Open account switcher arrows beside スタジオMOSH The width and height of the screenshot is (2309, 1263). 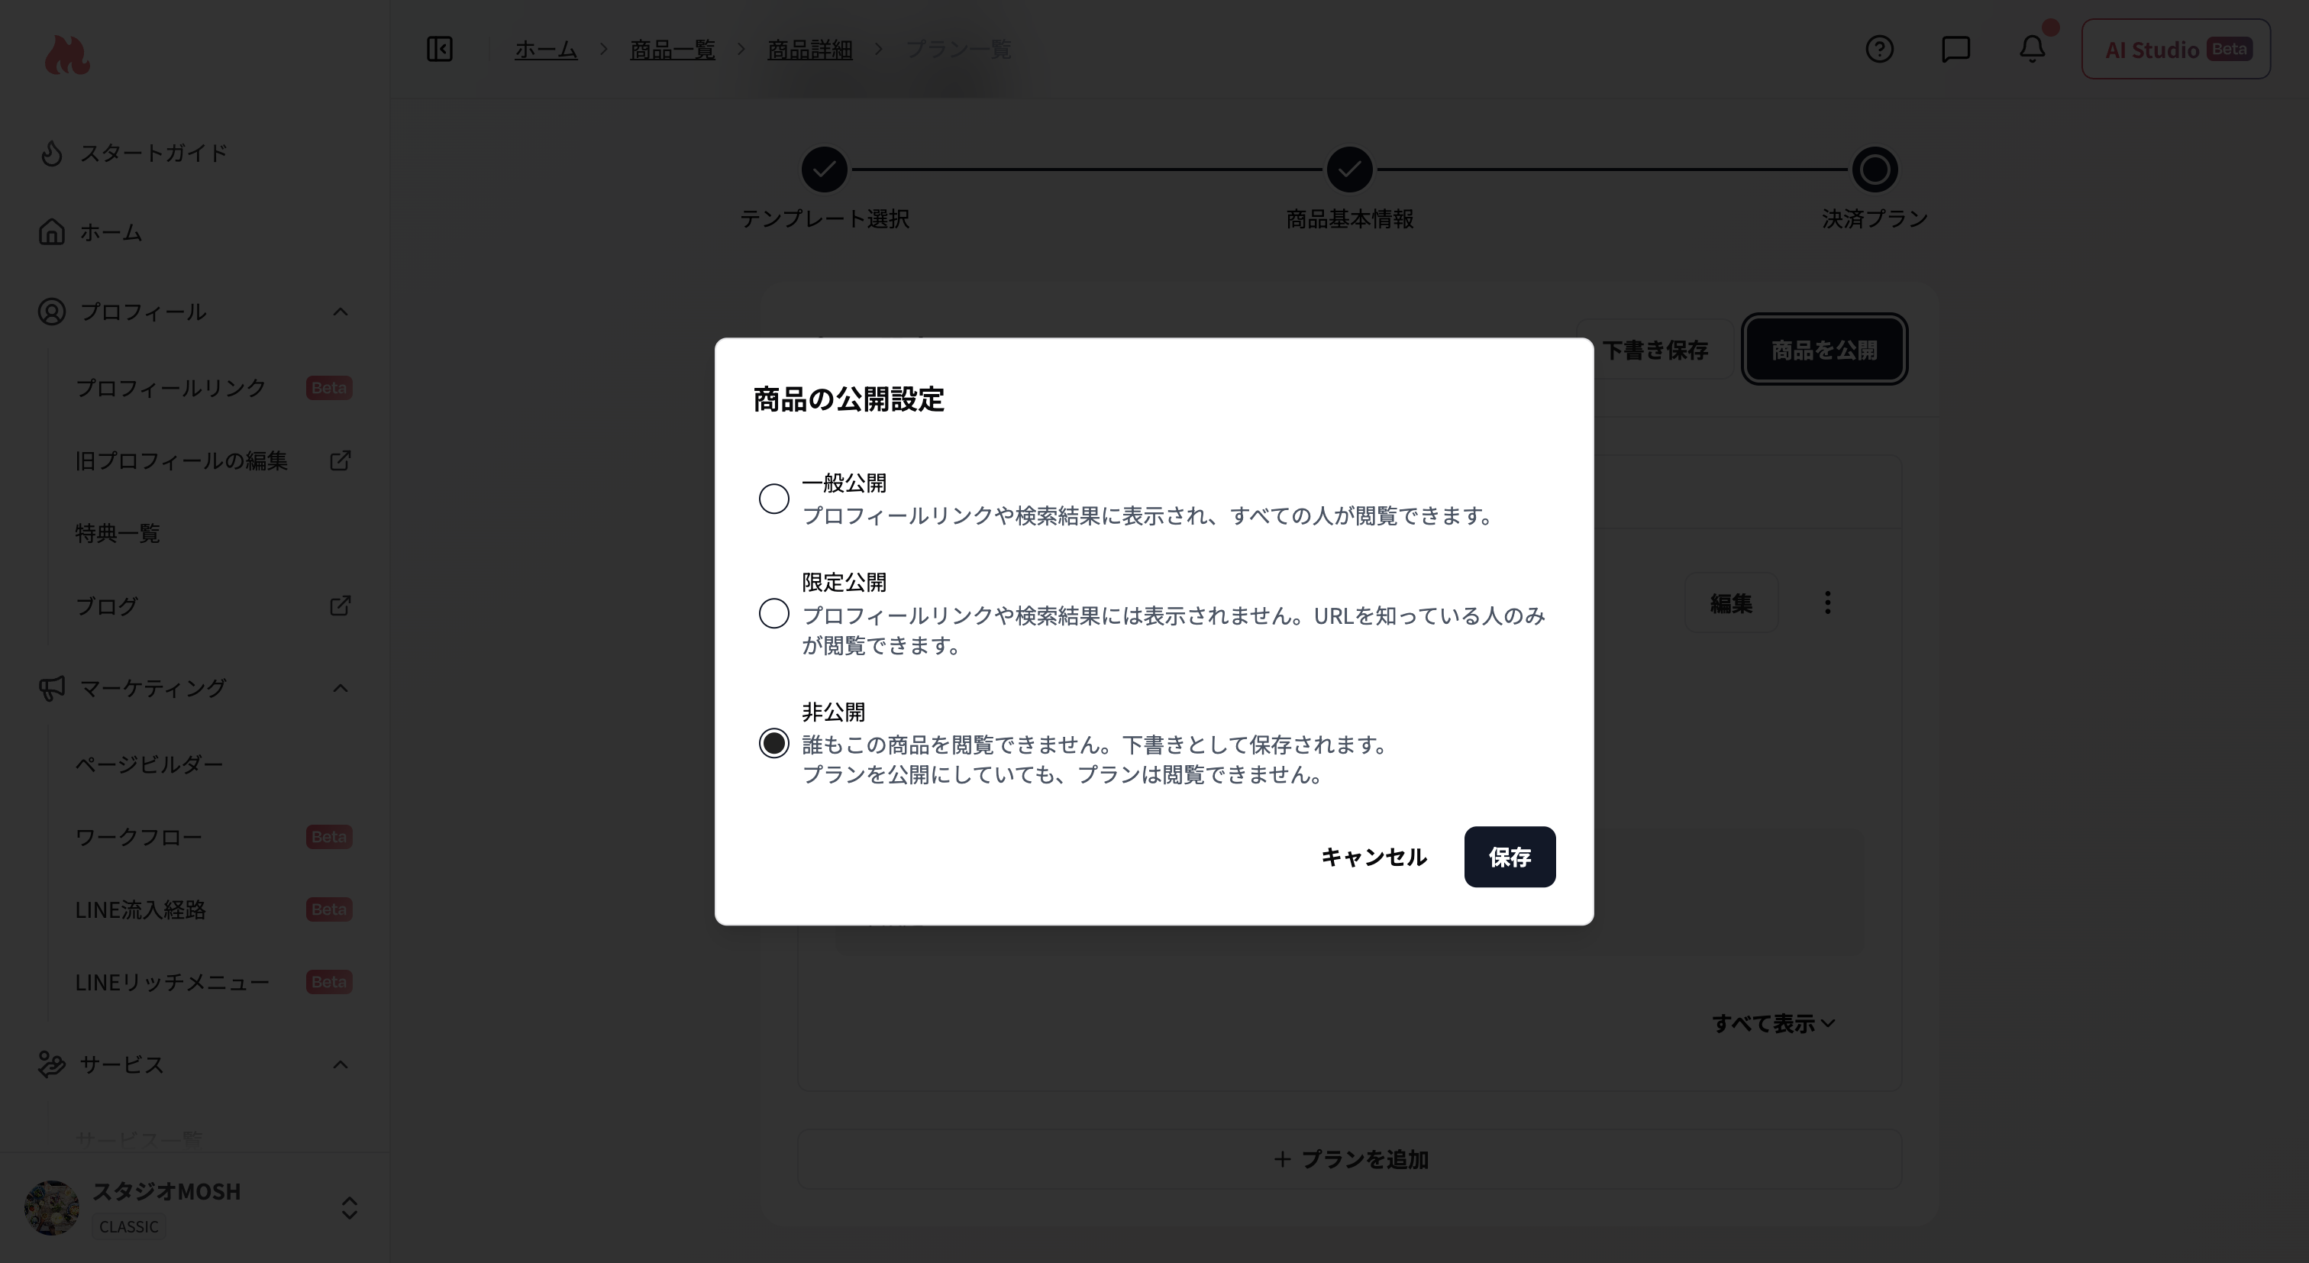click(349, 1208)
